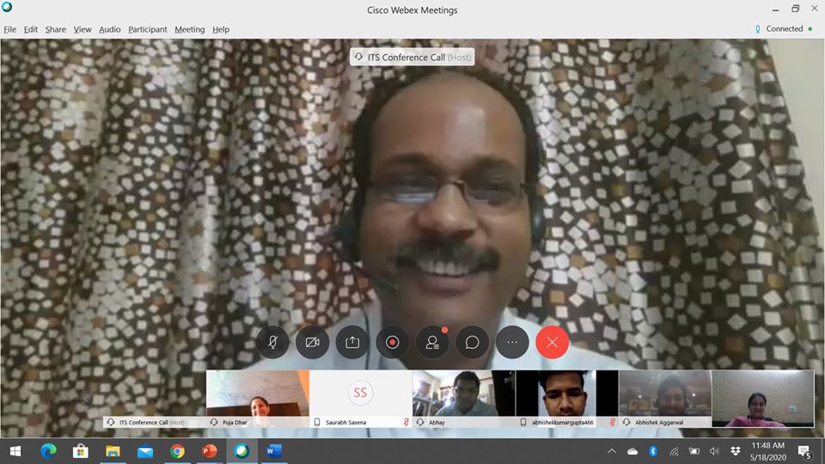Select Abhay video thumbnail
This screenshot has width=825, height=464.
(463, 398)
